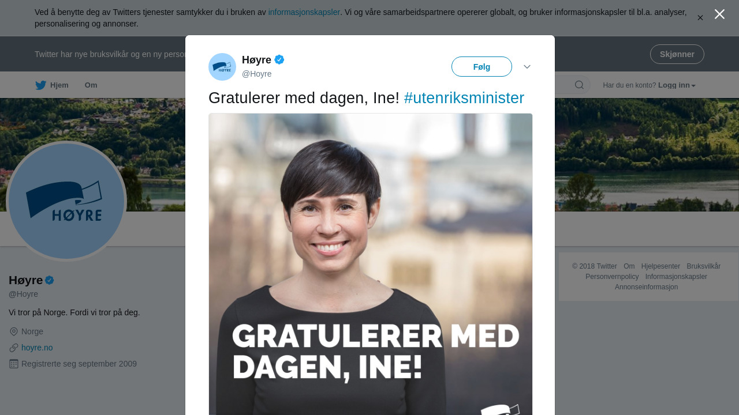This screenshot has width=739, height=415.
Task: Click the @Hoyre handle in the tweet
Action: [257, 74]
